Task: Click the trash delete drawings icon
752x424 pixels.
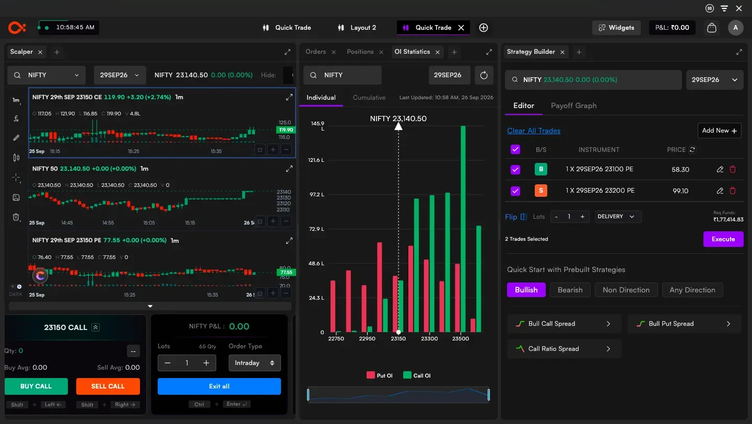Action: coord(16,217)
